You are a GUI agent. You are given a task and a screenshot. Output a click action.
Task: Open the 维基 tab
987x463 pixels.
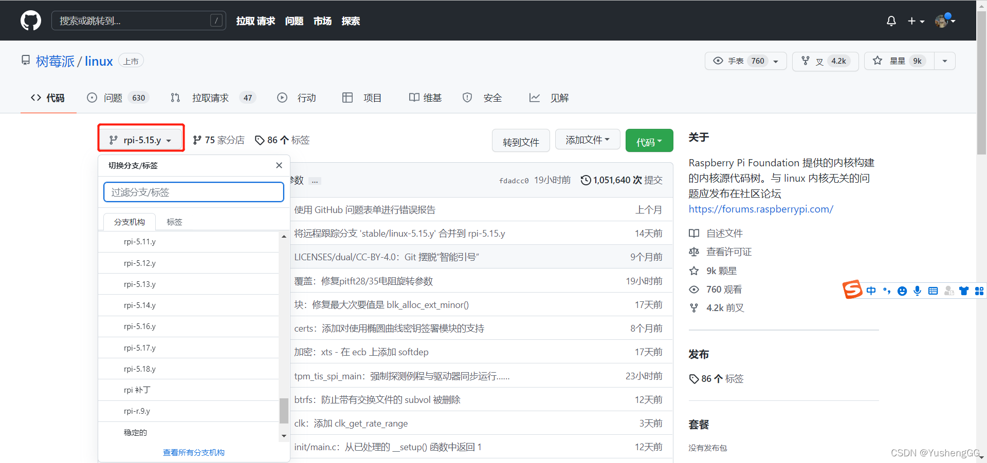click(425, 98)
